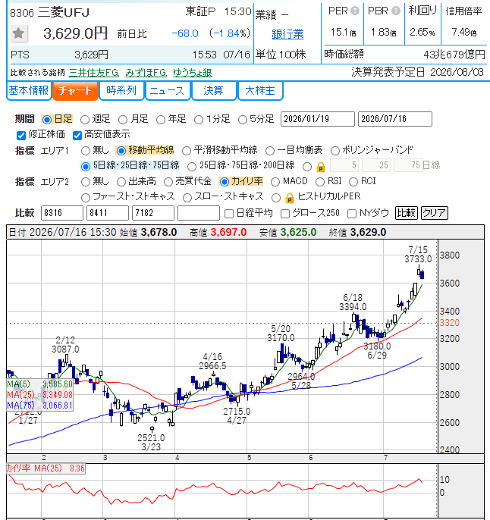This screenshot has height=520, width=490.
Task: Select 週足 weekly period
Action: point(85,120)
